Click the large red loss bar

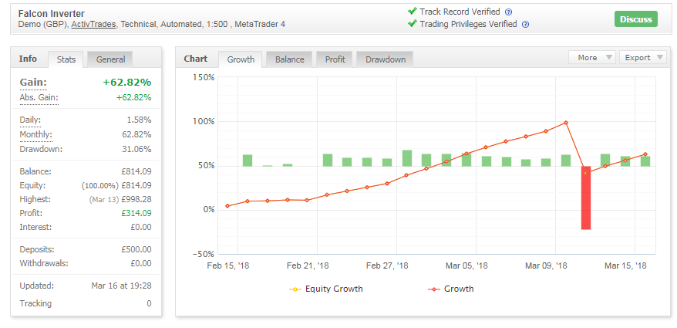coord(585,198)
